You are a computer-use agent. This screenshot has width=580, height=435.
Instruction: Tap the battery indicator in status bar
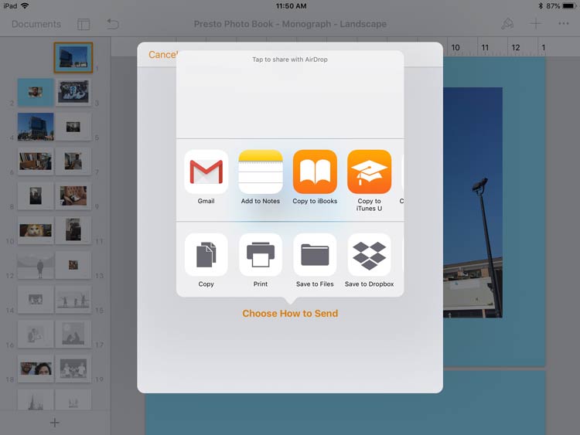coord(568,6)
